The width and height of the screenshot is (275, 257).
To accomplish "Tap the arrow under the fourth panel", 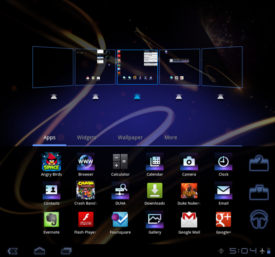I will (179, 96).
